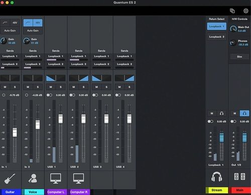Adjust USB 2 Loopback 1 send level
The width and height of the screenshot is (251, 195).
point(79,60)
